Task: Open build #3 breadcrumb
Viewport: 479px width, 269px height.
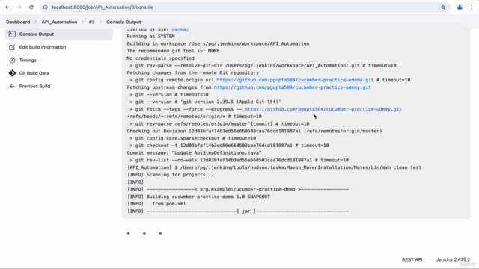Action: [x=91, y=22]
